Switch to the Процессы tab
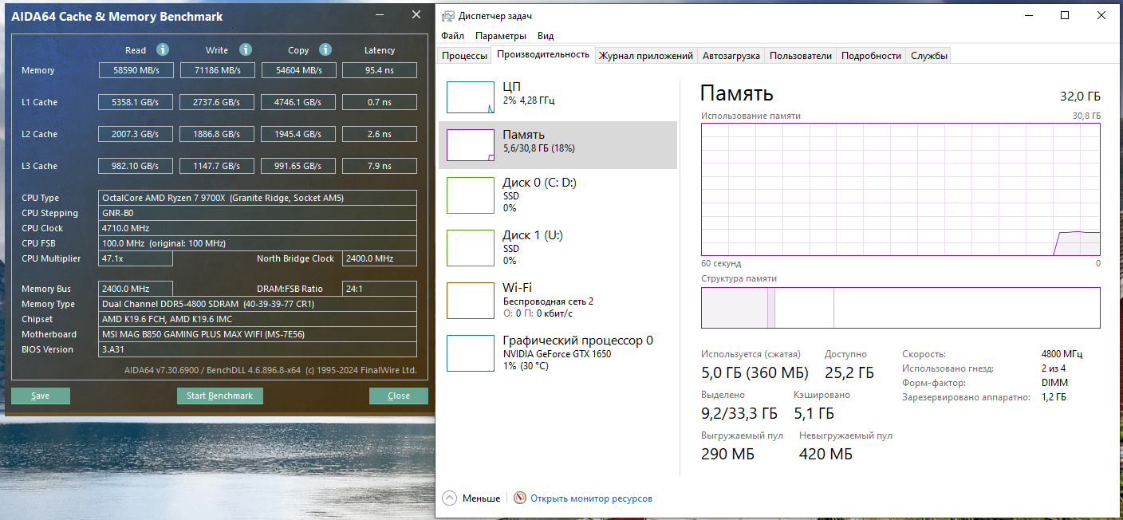 pyautogui.click(x=464, y=56)
